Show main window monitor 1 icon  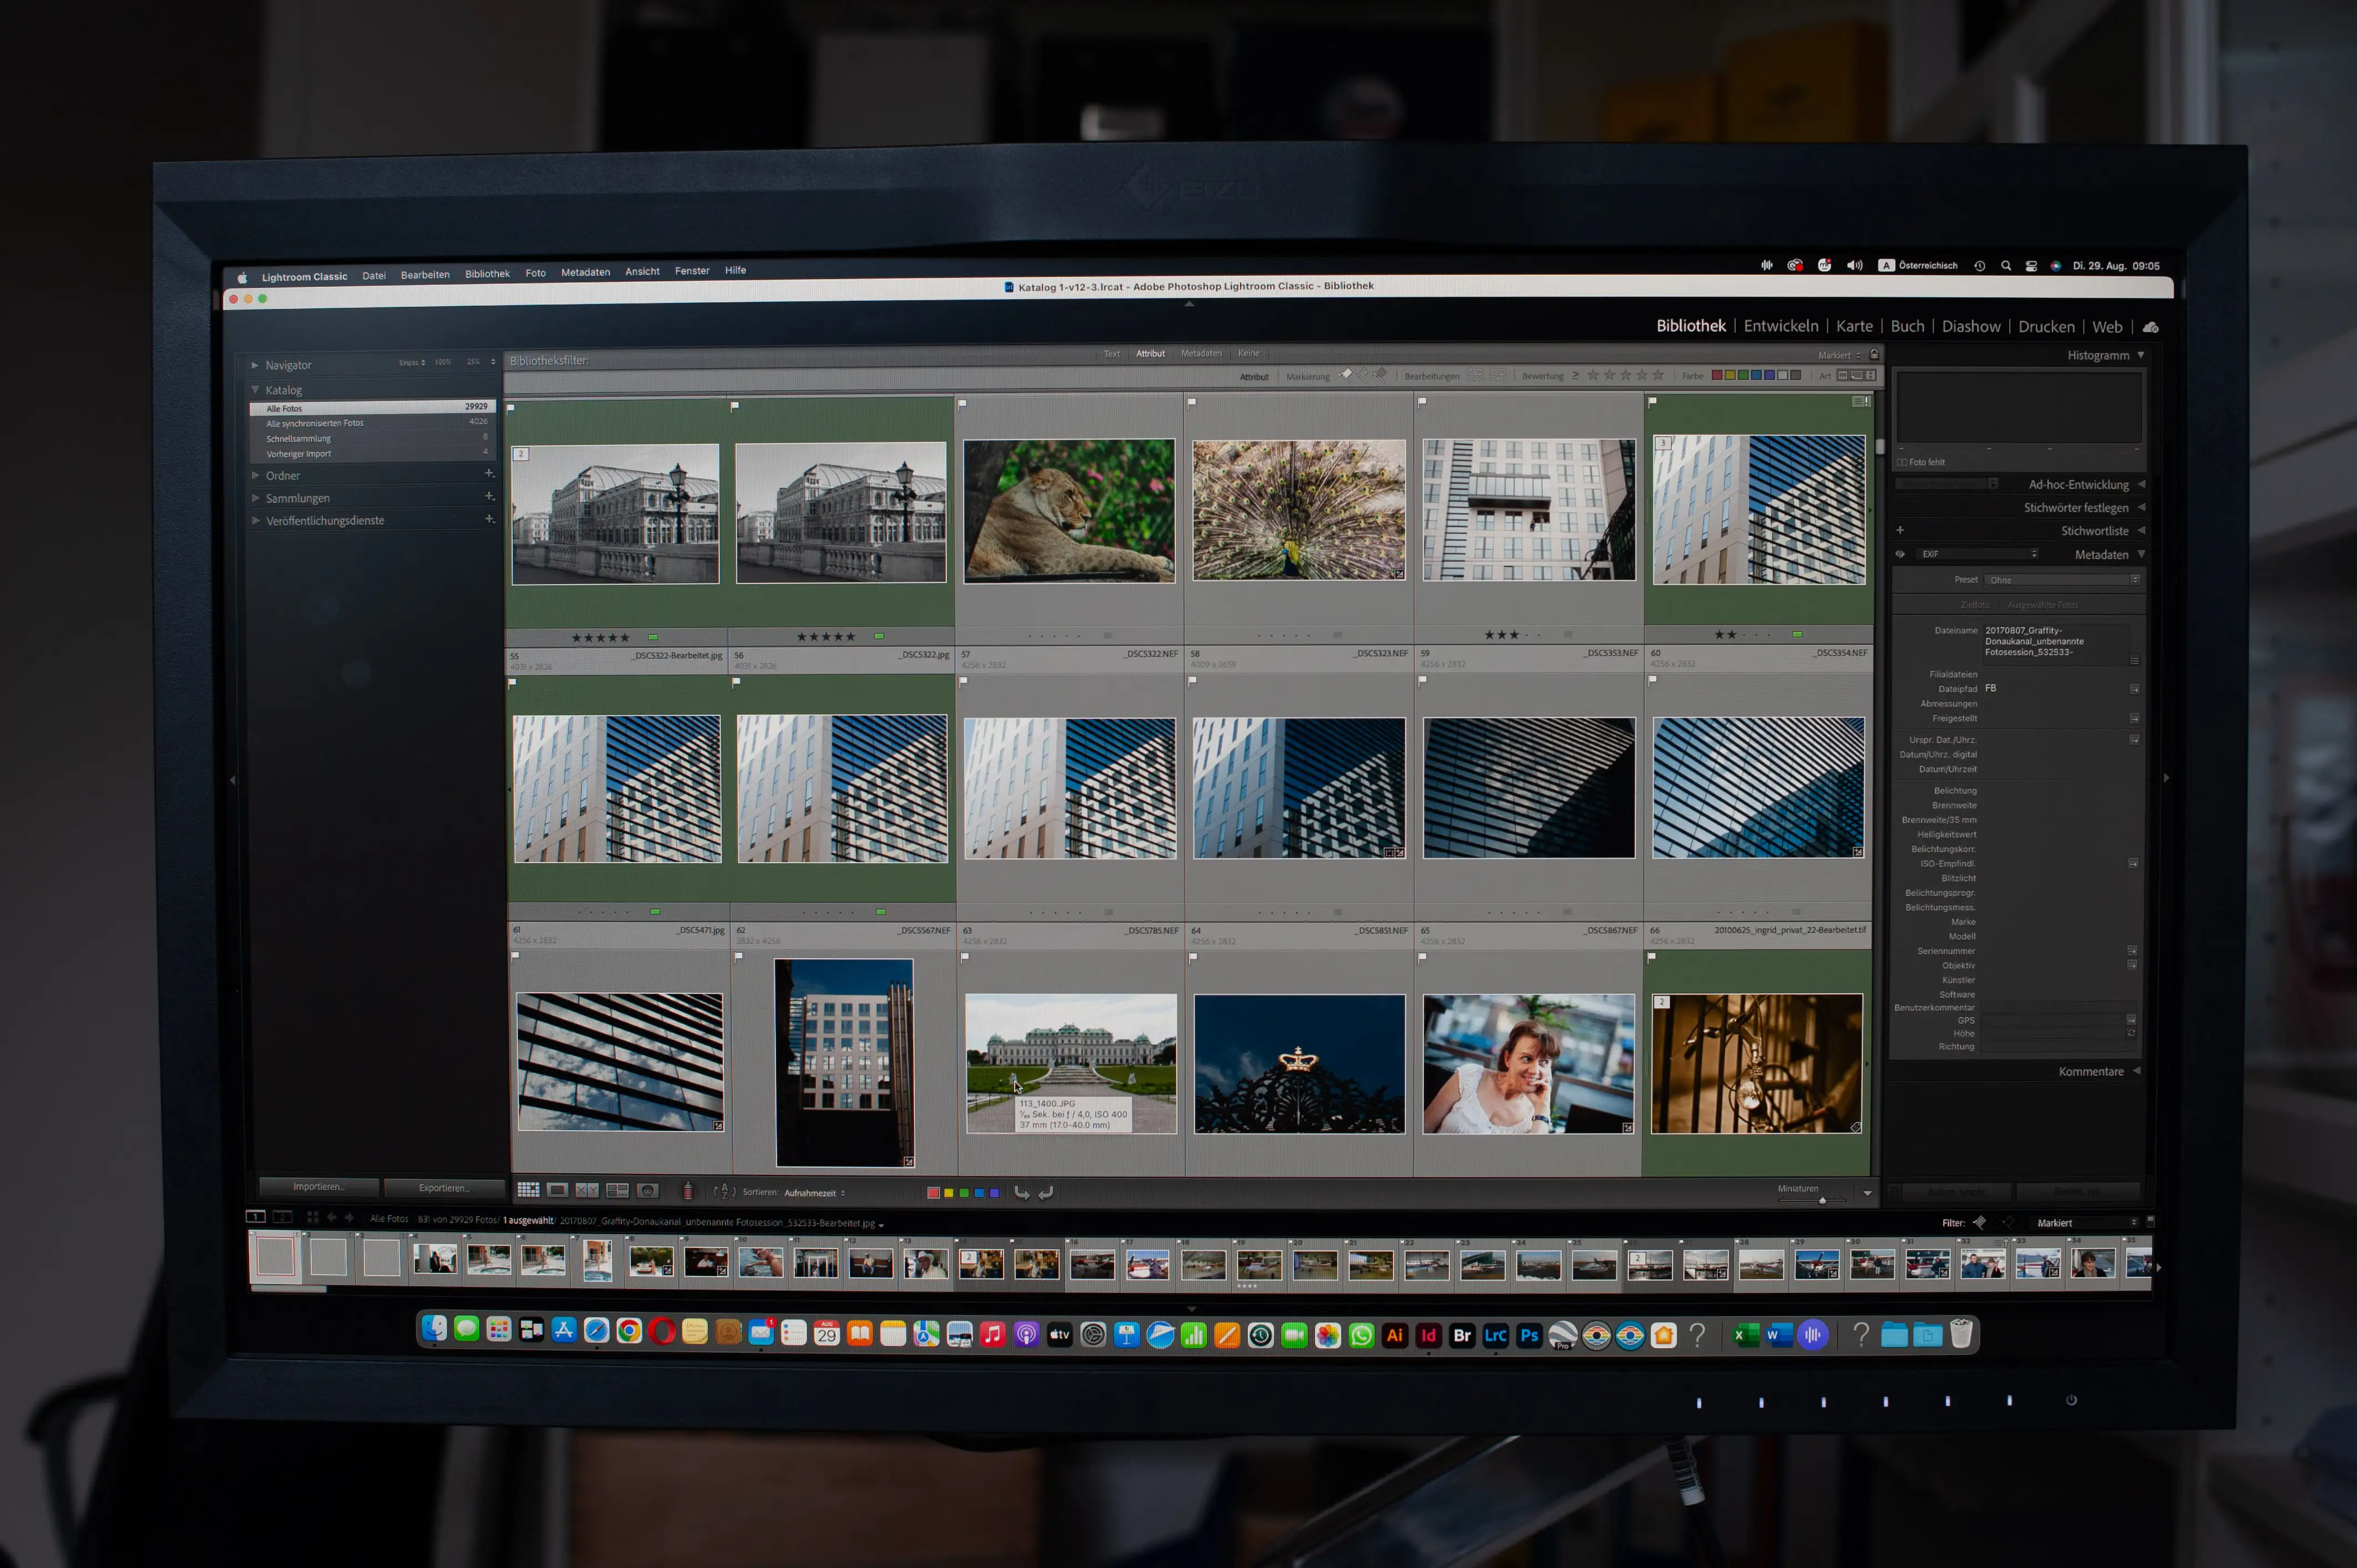point(256,1216)
